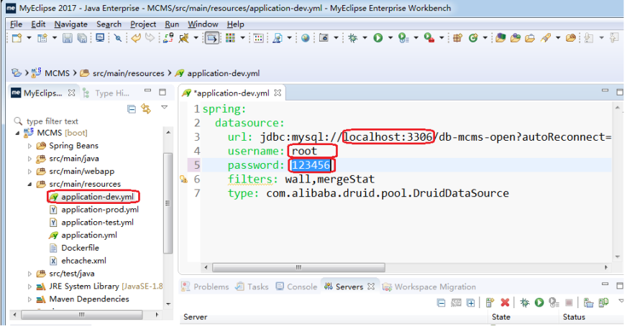
Task: Expand the src/test/java folder
Action: (x=29, y=274)
